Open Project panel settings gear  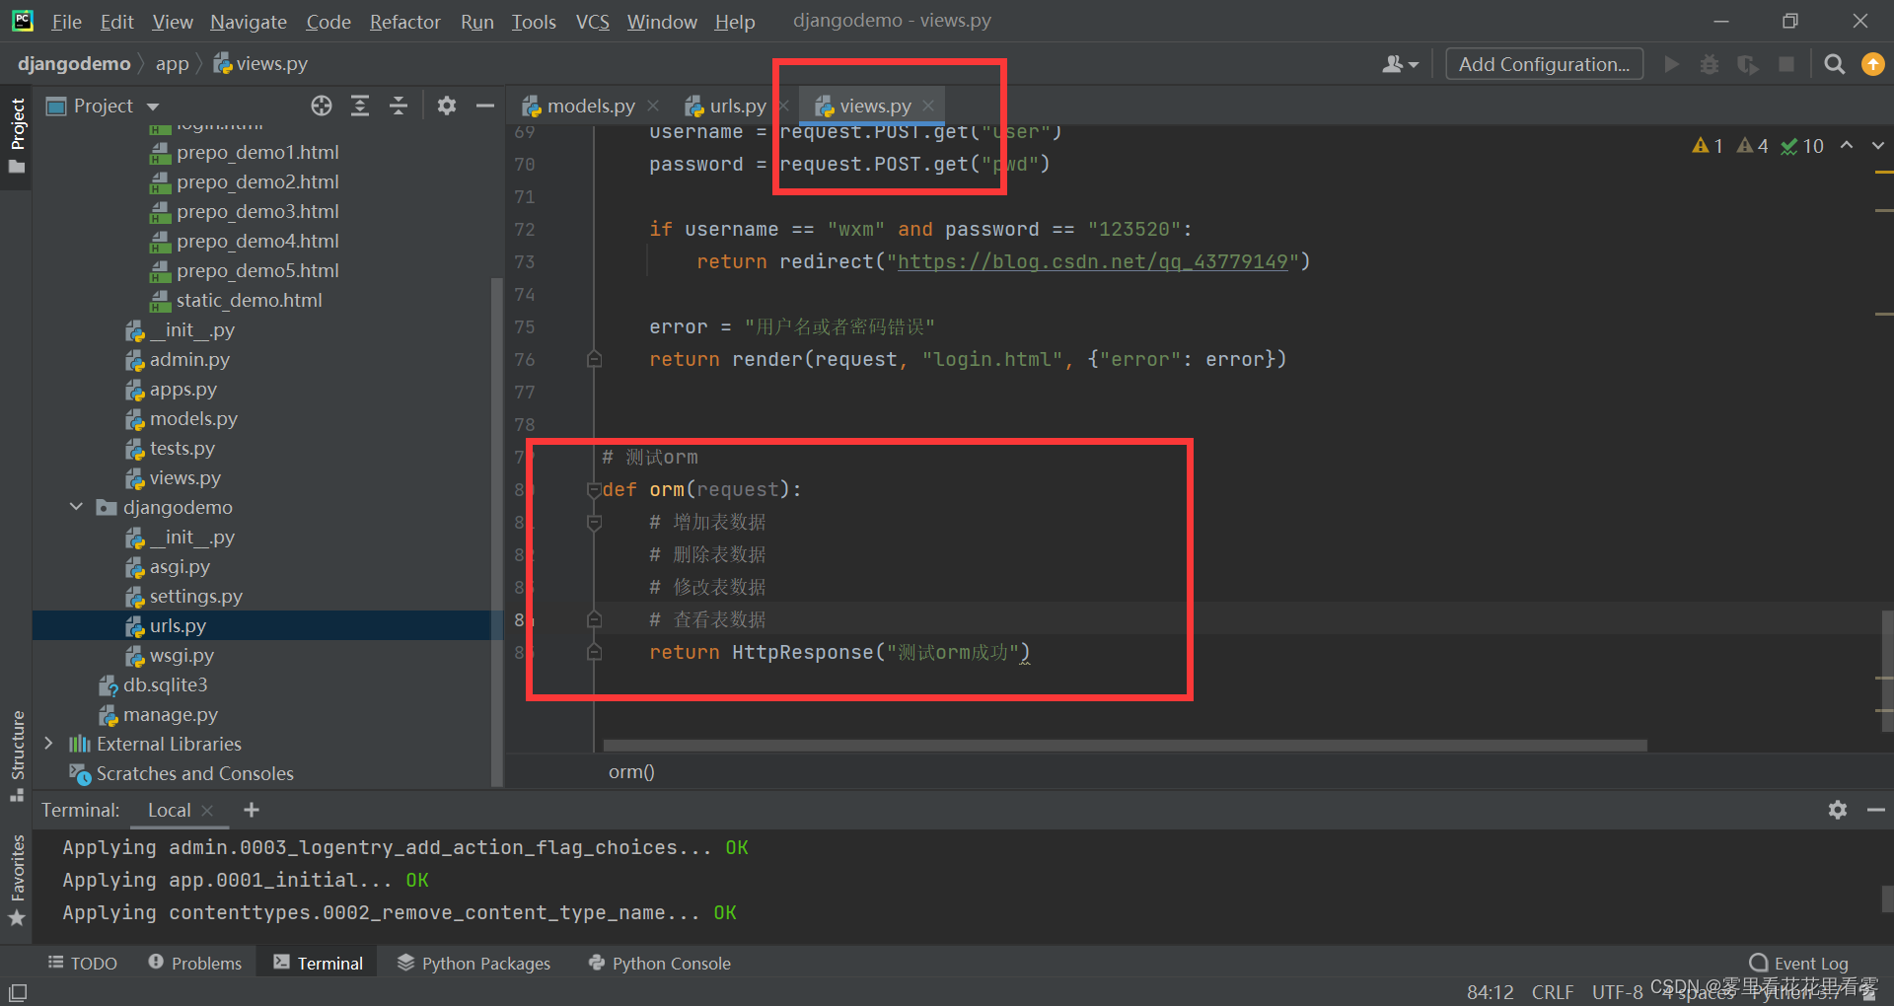click(447, 106)
